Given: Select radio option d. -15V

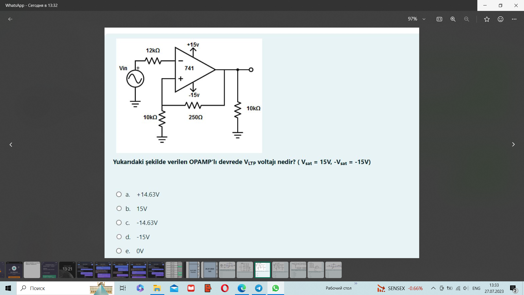Looking at the screenshot, I should pos(119,237).
